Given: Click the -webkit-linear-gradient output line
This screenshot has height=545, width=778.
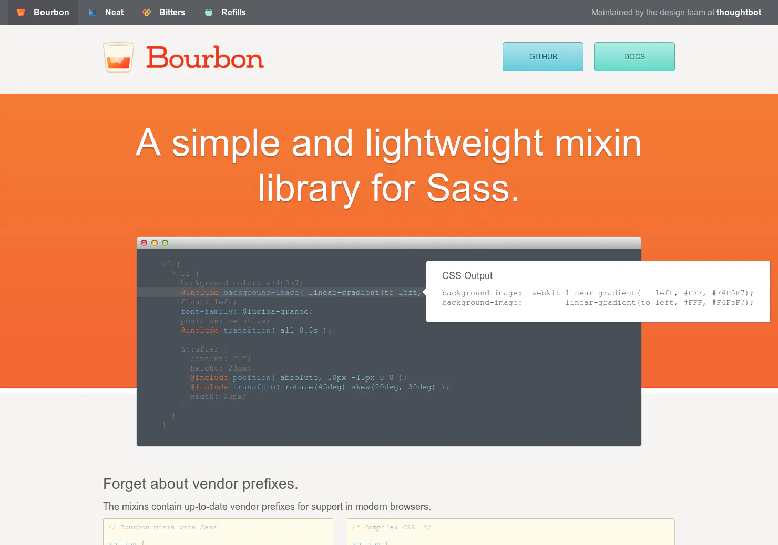Looking at the screenshot, I should 598,293.
